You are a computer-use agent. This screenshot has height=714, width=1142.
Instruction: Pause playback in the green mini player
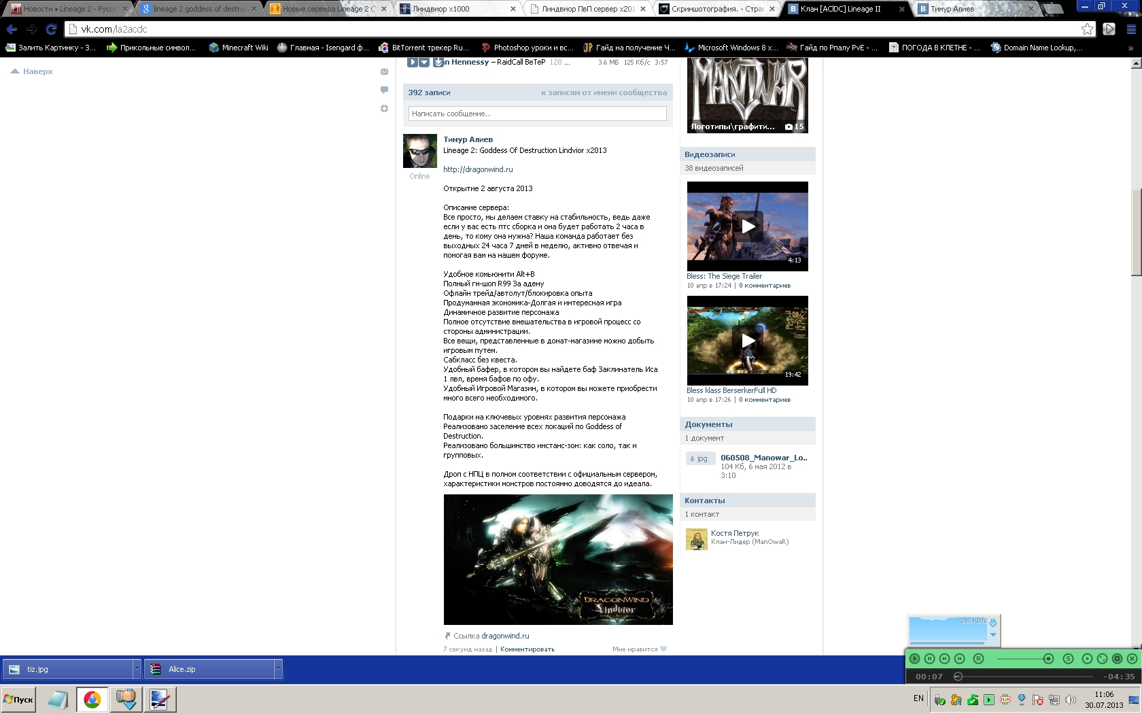coord(929,658)
